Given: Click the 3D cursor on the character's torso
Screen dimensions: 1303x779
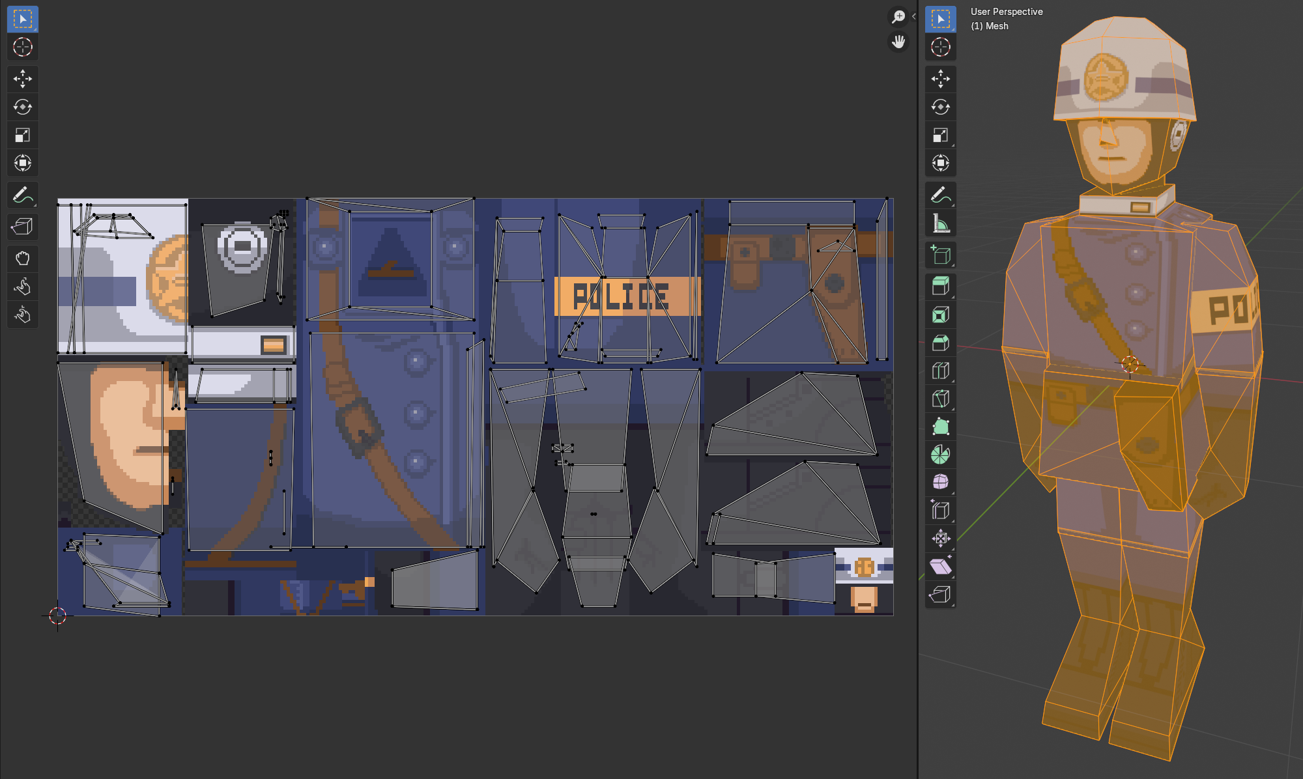Looking at the screenshot, I should tap(1130, 364).
